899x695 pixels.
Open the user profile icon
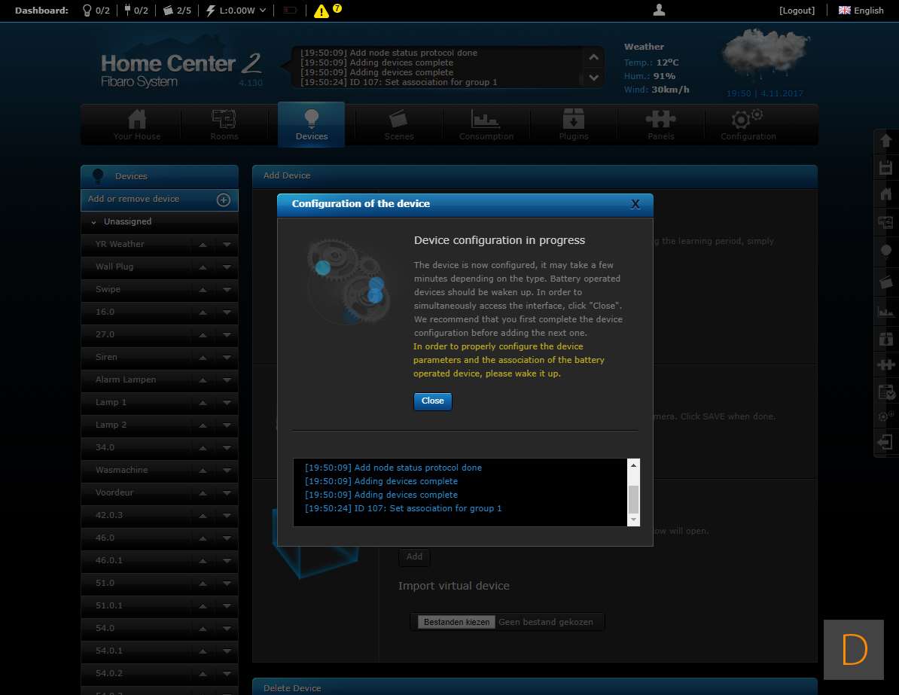(660, 10)
